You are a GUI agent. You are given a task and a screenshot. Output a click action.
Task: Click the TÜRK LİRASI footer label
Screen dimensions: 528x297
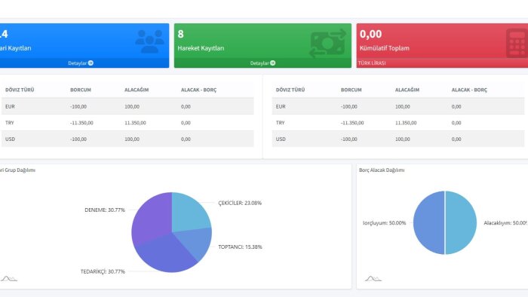372,63
